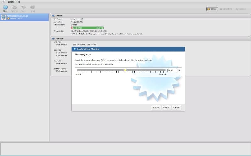
Task: Click the Network section icon
Action: tap(53, 39)
